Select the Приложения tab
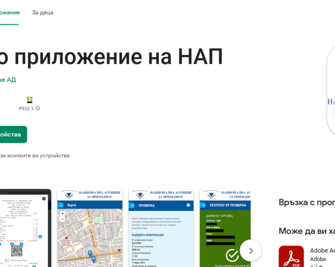The height and width of the screenshot is (267, 335). coord(10,13)
